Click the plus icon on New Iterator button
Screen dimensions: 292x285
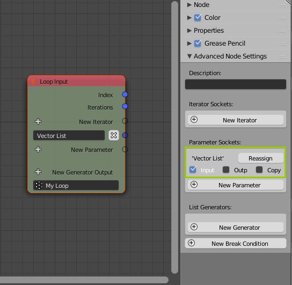(x=194, y=120)
